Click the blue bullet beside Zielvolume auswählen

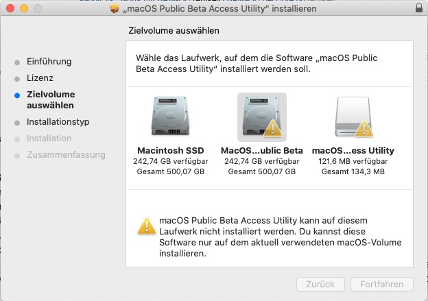point(17,95)
